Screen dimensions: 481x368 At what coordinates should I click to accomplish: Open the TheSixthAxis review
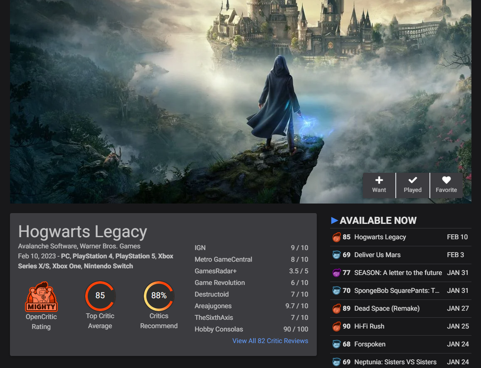(x=251, y=317)
